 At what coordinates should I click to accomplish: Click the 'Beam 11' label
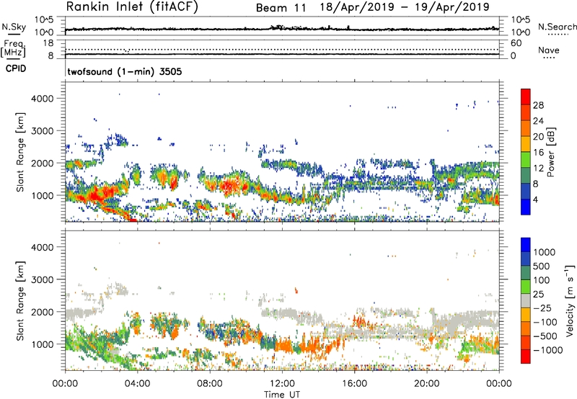(281, 8)
